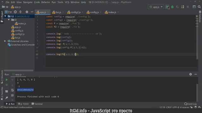Image resolution: width=202 pixels, height=113 pixels.
Task: Collapse the 12 root folder
Action: coord(5,16)
